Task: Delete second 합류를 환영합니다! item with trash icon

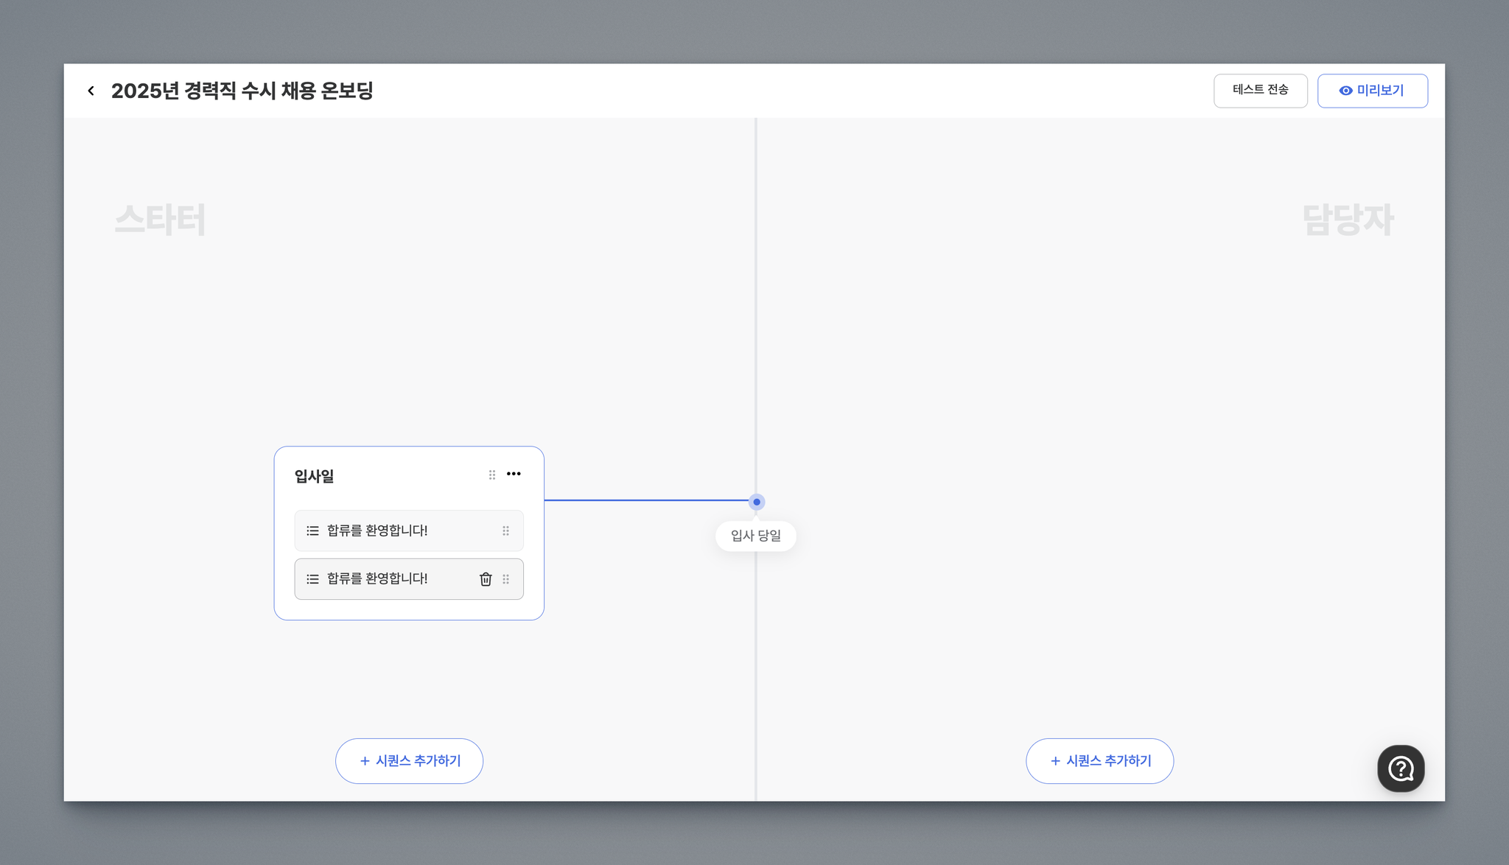Action: [x=486, y=579]
